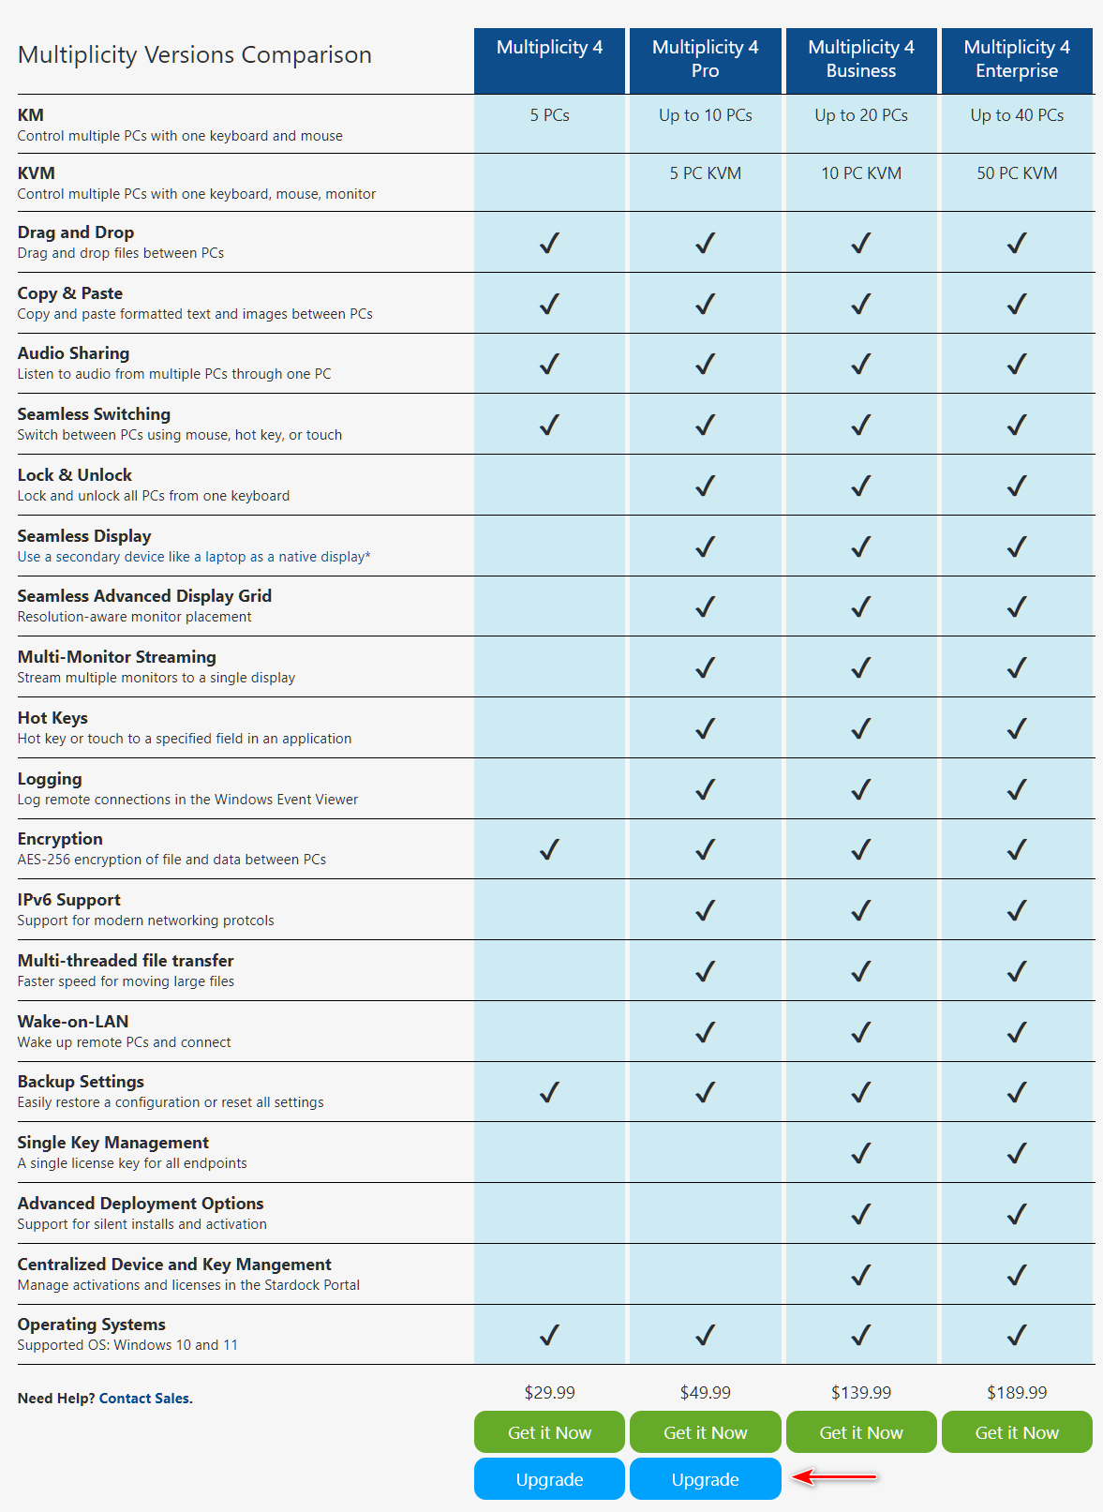Select the Multiplicity 4 Pro column header
The height and width of the screenshot is (1512, 1103).
point(705,60)
